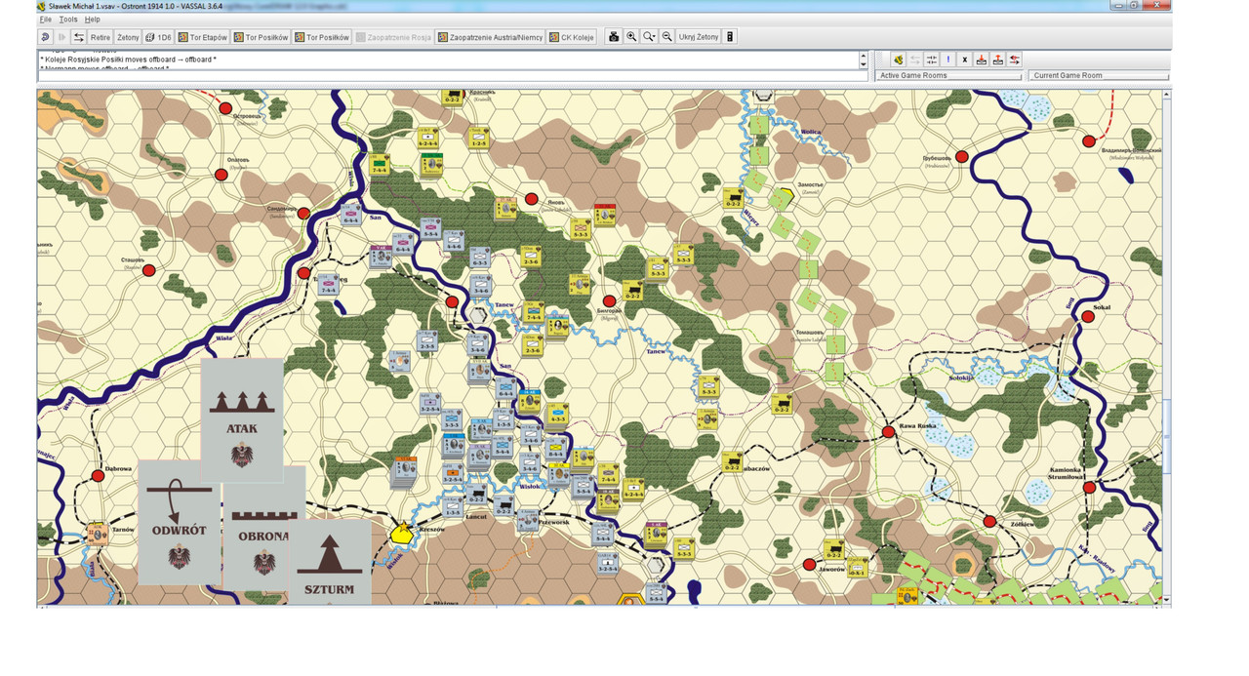Open the Zaopatrzenie Austria/Niemcy window
Screen dimensions: 1249x676
(490, 37)
